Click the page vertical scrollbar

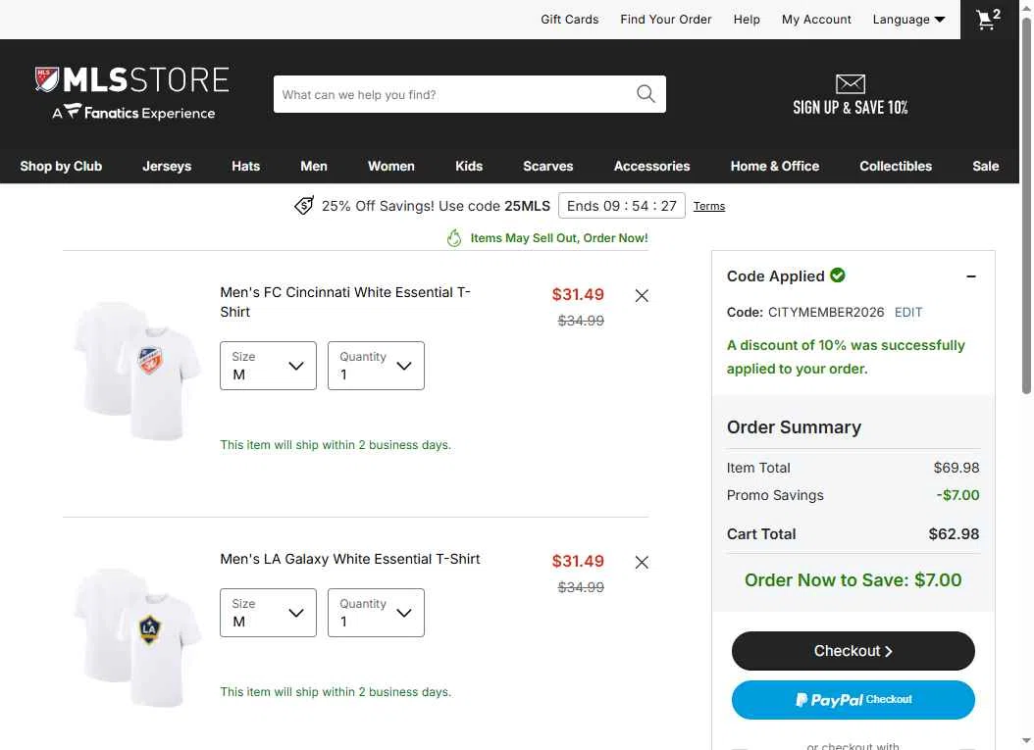point(1026,206)
